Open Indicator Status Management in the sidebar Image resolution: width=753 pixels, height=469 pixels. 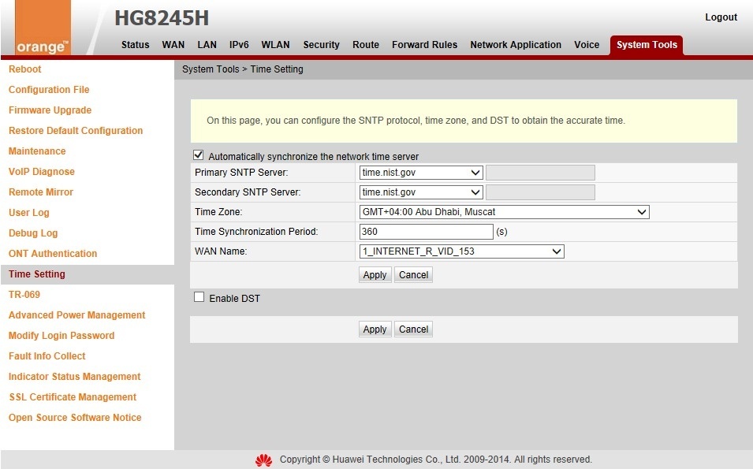click(x=74, y=376)
